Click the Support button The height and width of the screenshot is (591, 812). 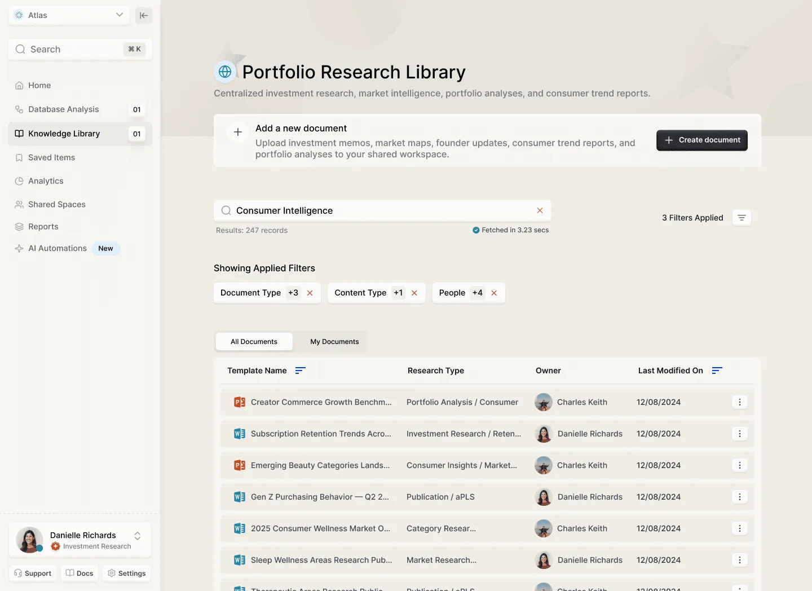click(x=33, y=574)
